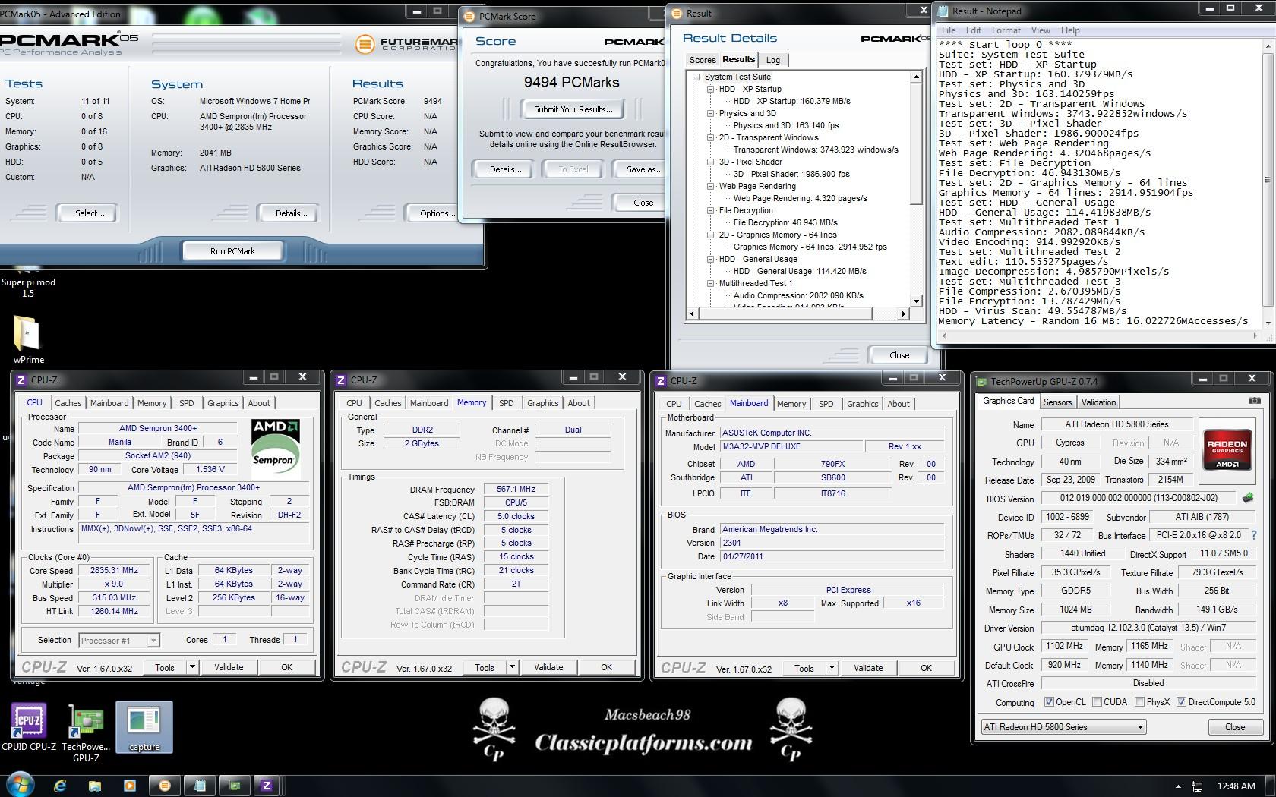Collapse the Physics and 3D tree node
Viewport: 1276px width, 797px height.
711,113
